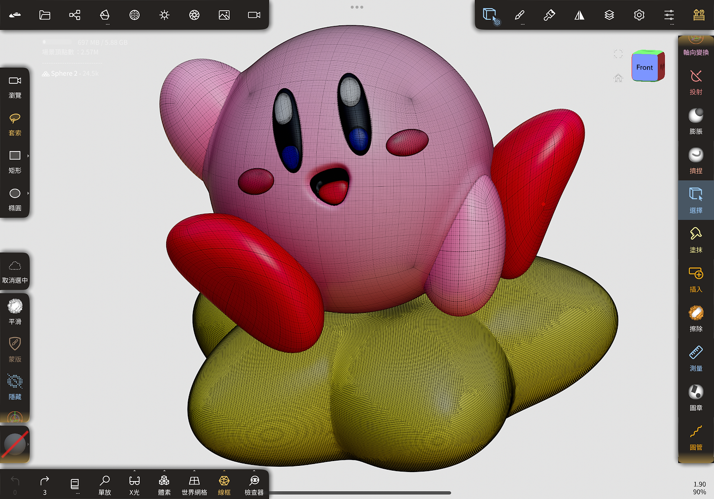The height and width of the screenshot is (499, 714).
Task: Click the Front face of view cube
Action: [x=644, y=67]
